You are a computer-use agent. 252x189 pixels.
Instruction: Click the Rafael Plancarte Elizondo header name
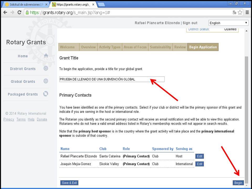(x=157, y=23)
